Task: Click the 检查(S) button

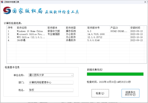Action: [100, 93]
